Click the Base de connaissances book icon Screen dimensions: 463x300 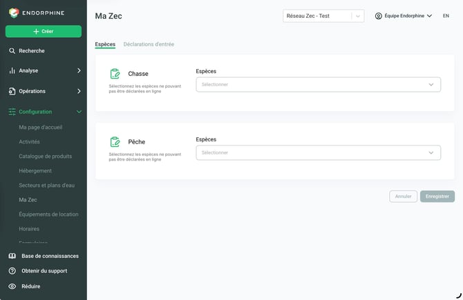pyautogui.click(x=12, y=256)
